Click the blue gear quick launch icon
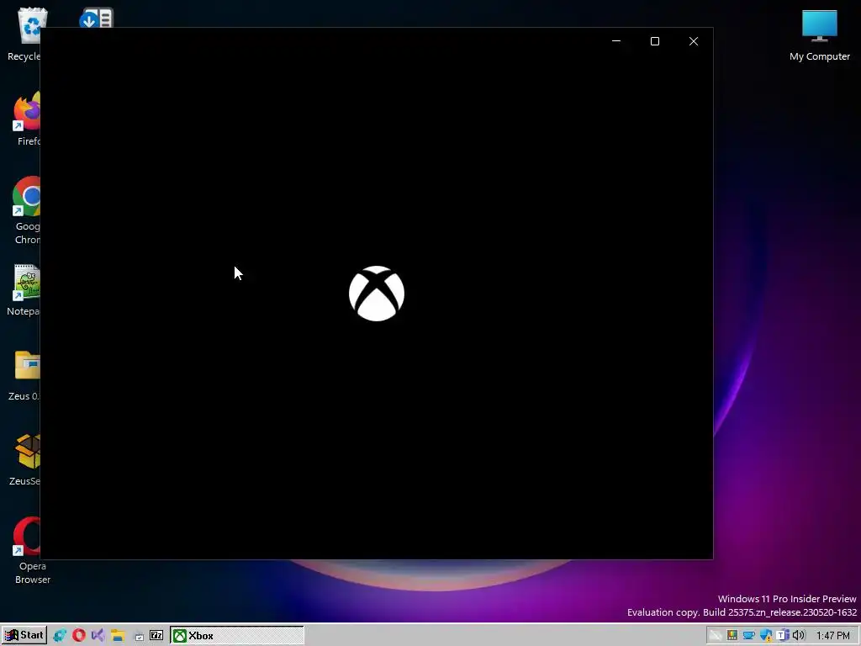This screenshot has height=646, width=861. point(60,636)
